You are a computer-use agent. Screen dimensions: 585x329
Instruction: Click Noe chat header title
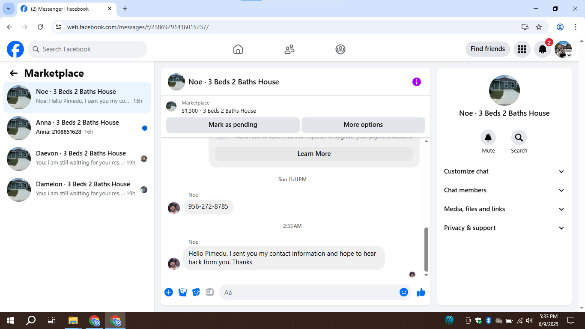234,82
